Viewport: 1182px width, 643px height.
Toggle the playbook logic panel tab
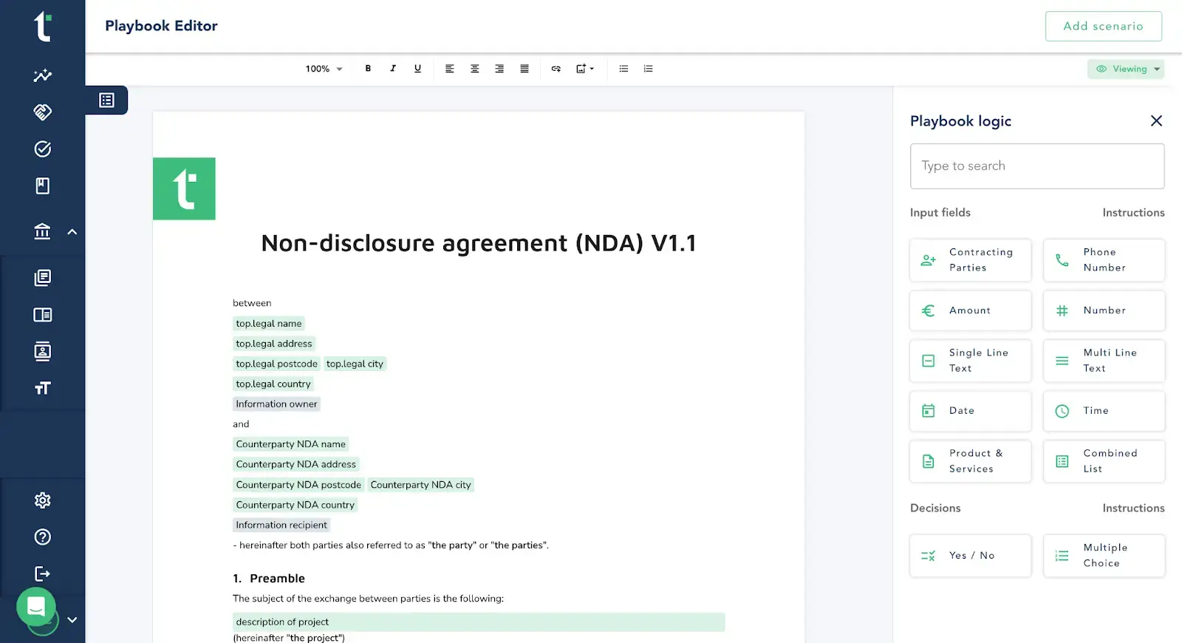[107, 100]
